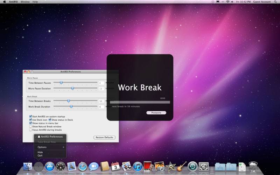Postpone the Work Break
Viewport: 280px width, 175px height.
tap(156, 113)
